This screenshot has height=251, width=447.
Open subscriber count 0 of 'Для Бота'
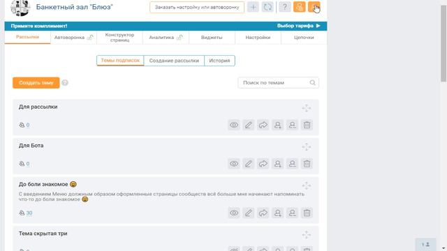pos(28,164)
